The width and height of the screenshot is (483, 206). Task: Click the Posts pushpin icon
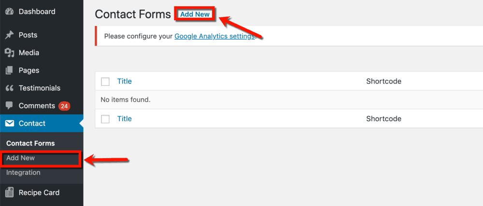(x=10, y=35)
